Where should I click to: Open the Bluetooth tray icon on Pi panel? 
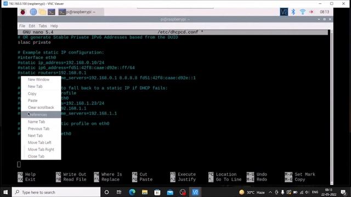coord(293,12)
